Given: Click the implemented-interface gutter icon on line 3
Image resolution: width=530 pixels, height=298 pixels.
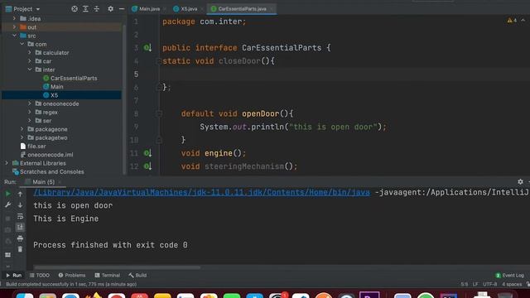Looking at the screenshot, I should pos(147,48).
